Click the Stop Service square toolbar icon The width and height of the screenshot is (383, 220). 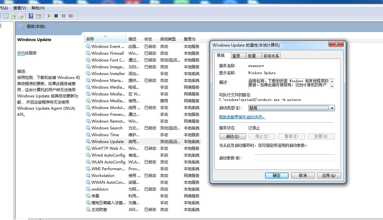pyautogui.click(x=56, y=16)
